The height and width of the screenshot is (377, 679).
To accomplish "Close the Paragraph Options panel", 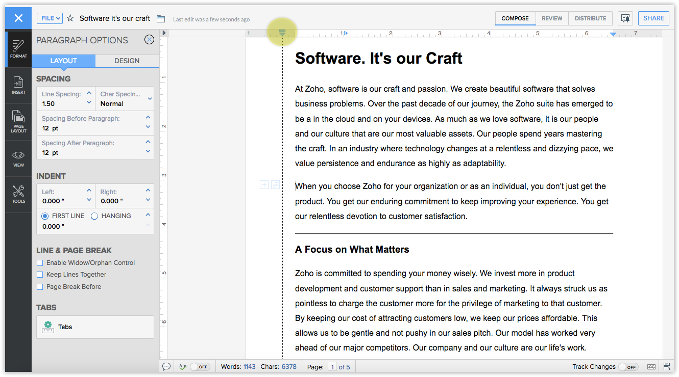I will (149, 40).
